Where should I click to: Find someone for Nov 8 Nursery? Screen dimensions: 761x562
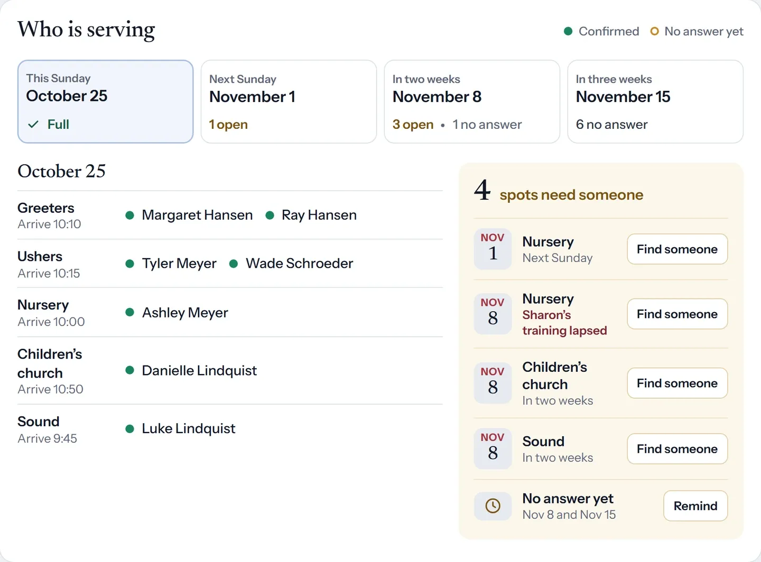pyautogui.click(x=678, y=314)
